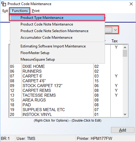Open the Print menu
Image resolution: width=136 pixels, height=142 pixels.
[x=36, y=11]
